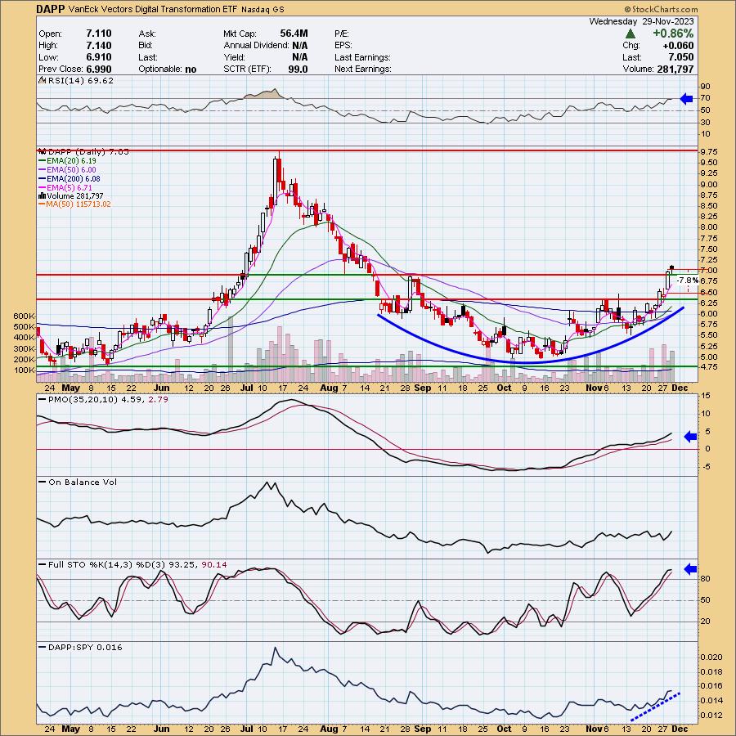Click the DAPP ticker symbol in header
The image size is (736, 736).
point(52,9)
